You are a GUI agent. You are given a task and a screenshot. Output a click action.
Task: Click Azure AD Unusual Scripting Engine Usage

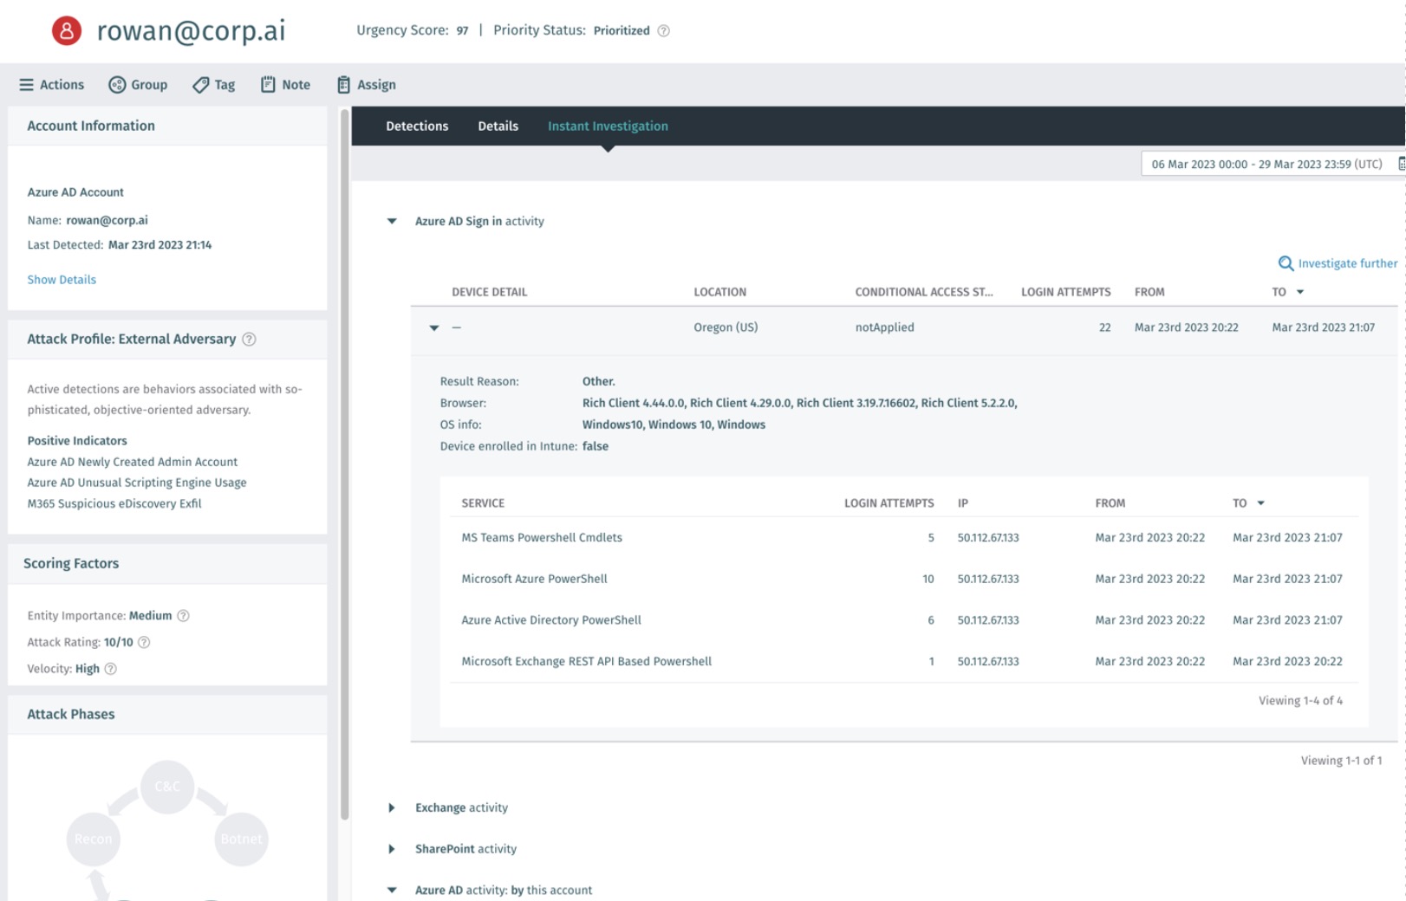pyautogui.click(x=137, y=483)
